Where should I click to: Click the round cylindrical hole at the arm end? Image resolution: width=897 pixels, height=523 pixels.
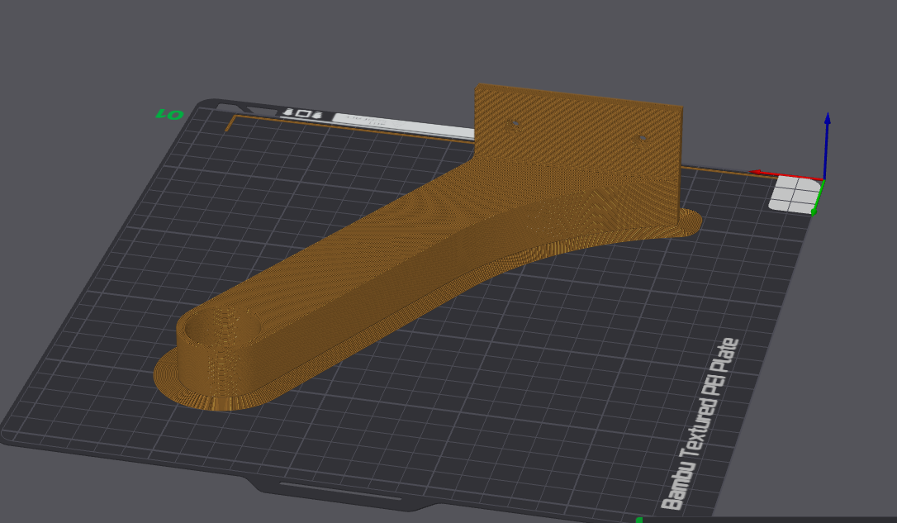point(222,326)
